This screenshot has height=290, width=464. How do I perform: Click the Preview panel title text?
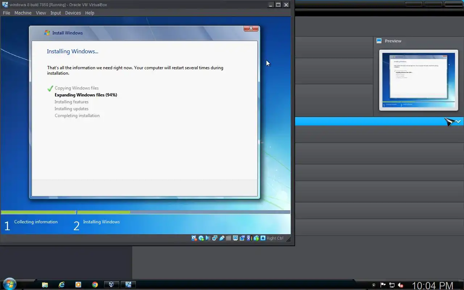coord(393,41)
